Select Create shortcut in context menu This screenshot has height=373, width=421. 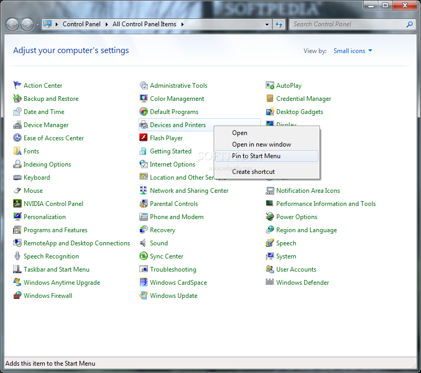tap(267, 172)
